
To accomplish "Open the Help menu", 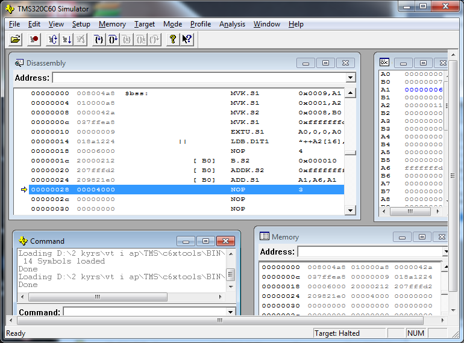I will click(296, 24).
